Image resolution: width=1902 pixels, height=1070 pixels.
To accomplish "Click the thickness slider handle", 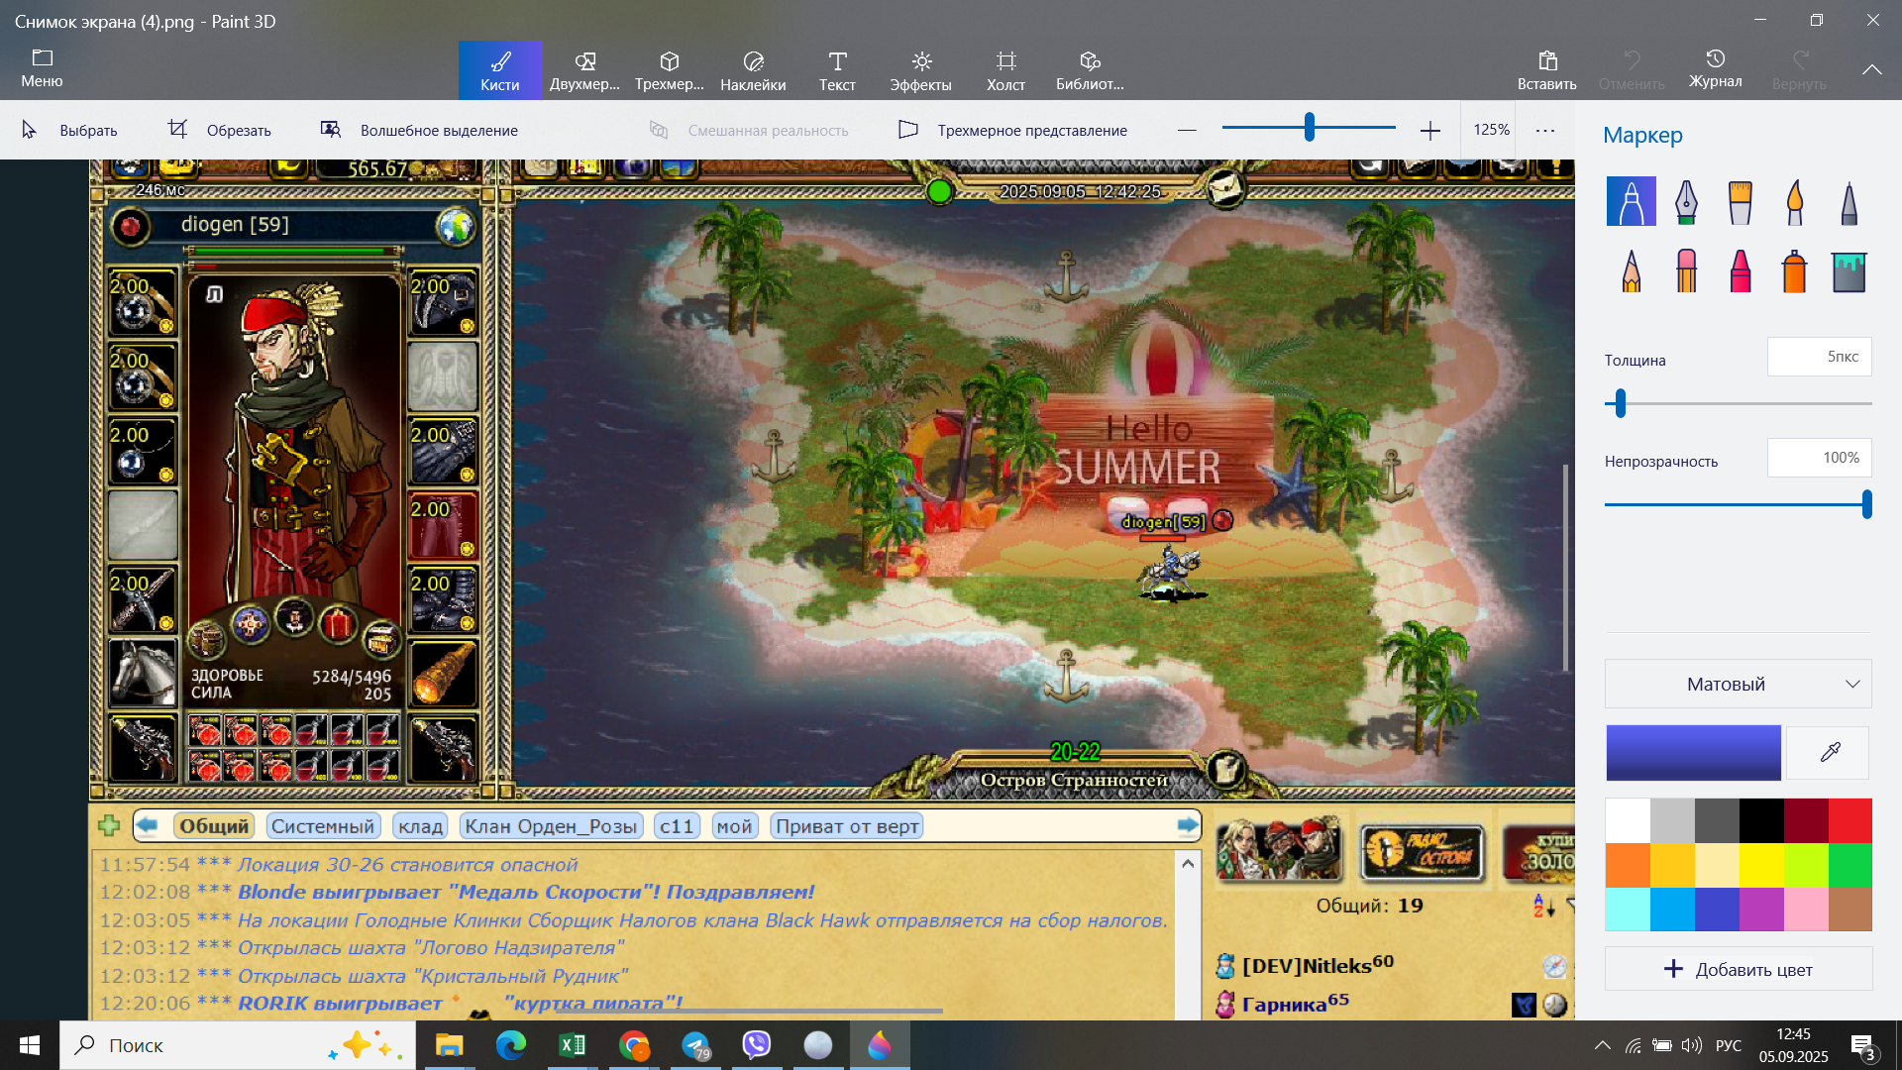I will pos(1621,403).
